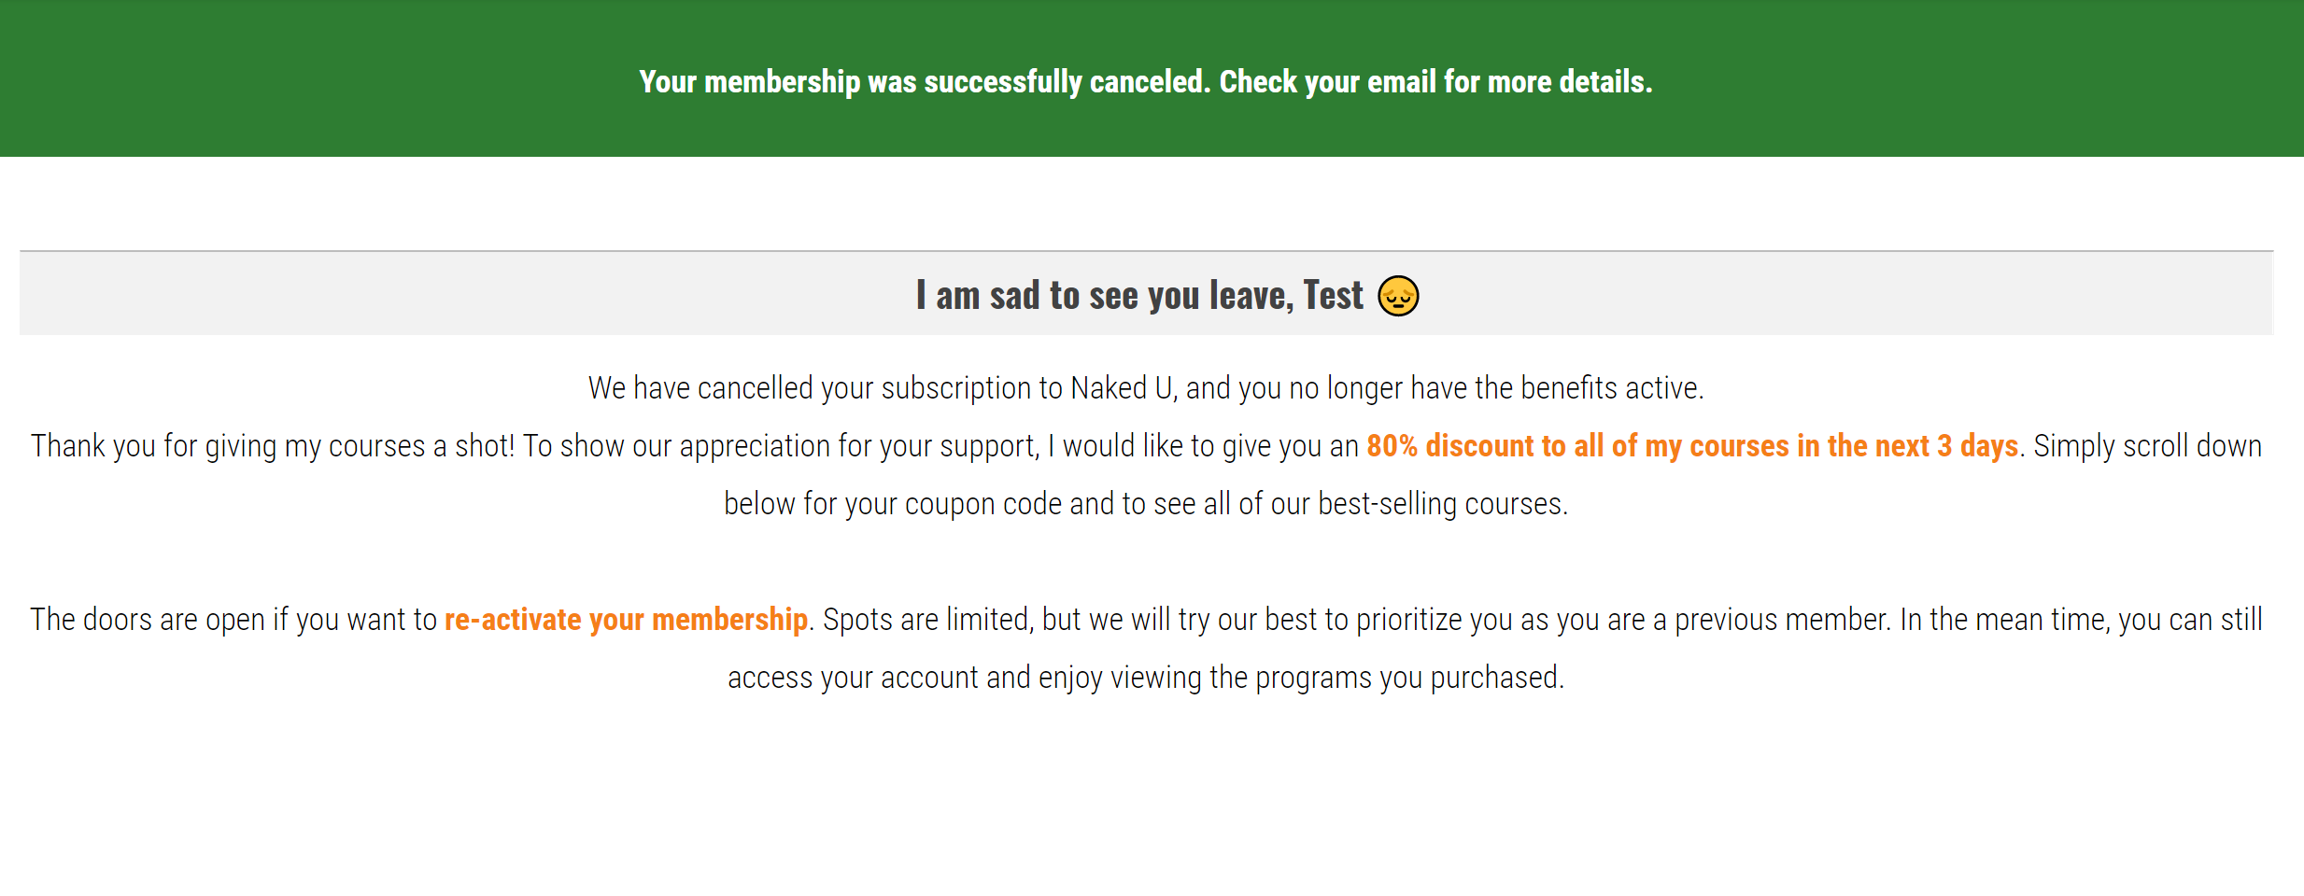Screen dimensions: 2304x896
Task: Click 'Thank you for giving my courses a shot!'
Action: tap(273, 446)
